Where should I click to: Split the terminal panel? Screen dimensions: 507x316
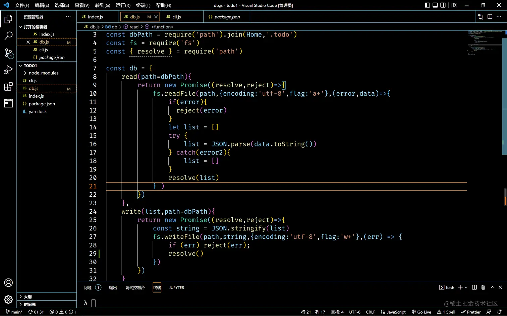(474, 287)
